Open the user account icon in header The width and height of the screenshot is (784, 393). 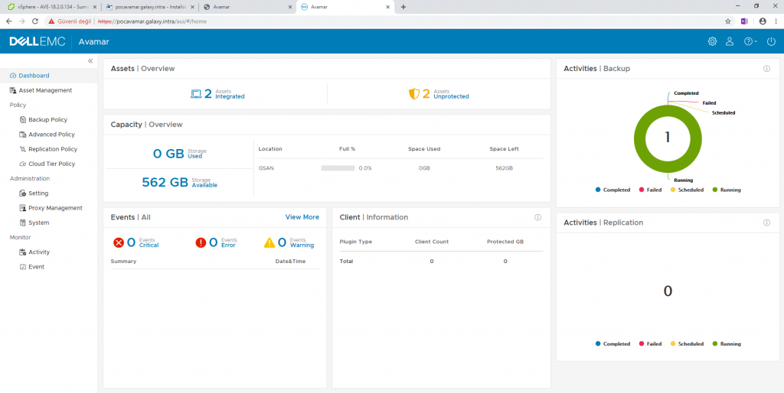730,41
